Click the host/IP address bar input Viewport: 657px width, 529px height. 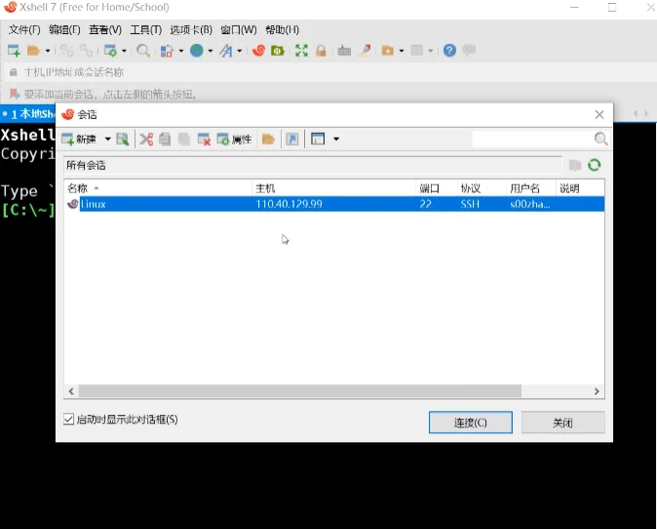(331, 72)
